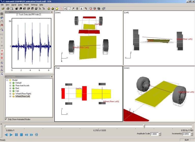Click the first red checkmark box icon
The height and width of the screenshot is (142, 195).
tap(91, 9)
